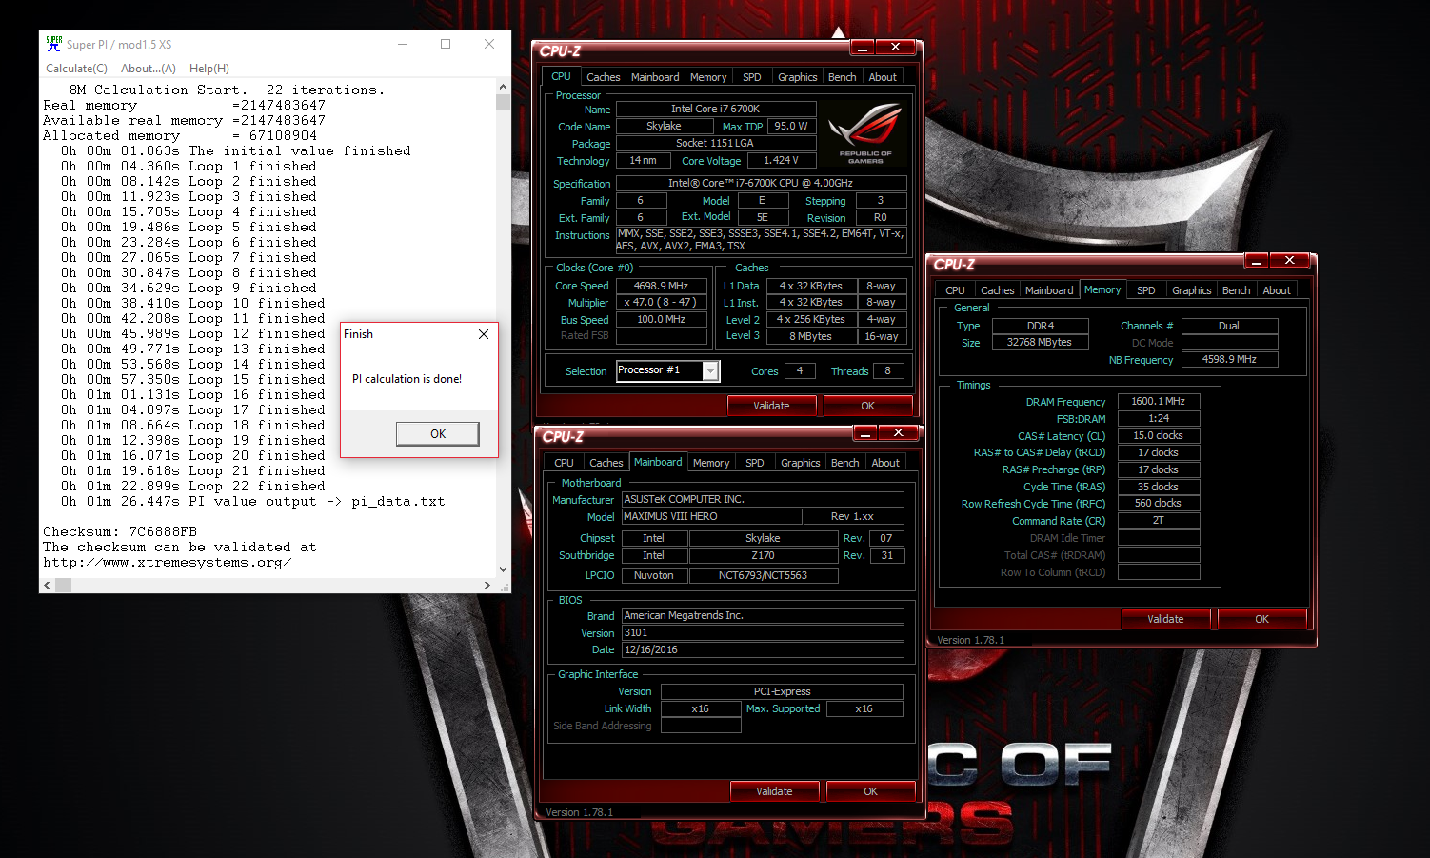Click the Checksum: 7C6888FB line
The width and height of the screenshot is (1430, 858).
coord(120,531)
